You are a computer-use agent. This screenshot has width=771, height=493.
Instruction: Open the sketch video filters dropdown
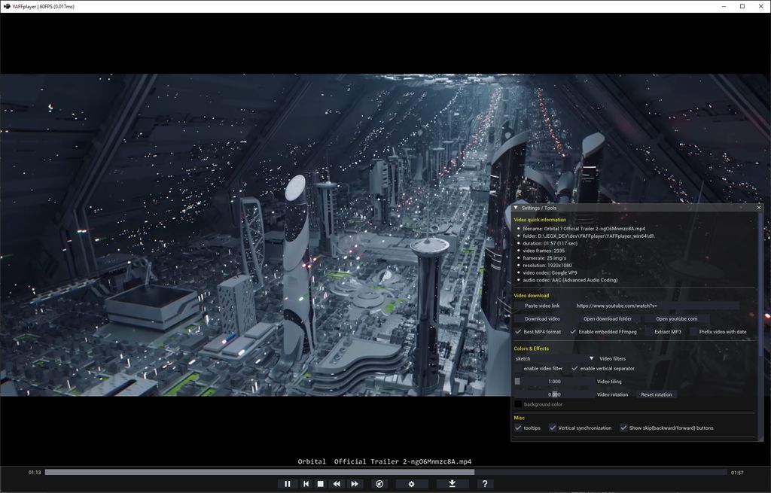coord(555,359)
